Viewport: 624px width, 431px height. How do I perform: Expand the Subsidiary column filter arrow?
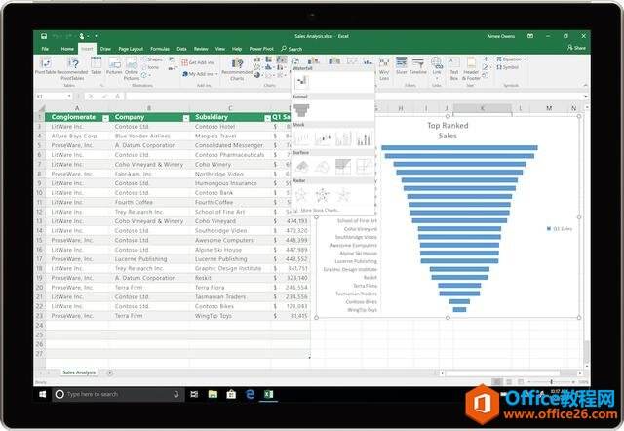[x=266, y=118]
